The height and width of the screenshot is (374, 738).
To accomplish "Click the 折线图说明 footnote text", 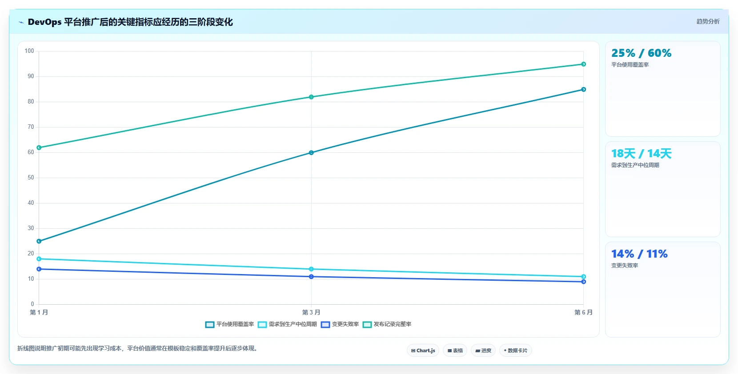I will coord(138,348).
